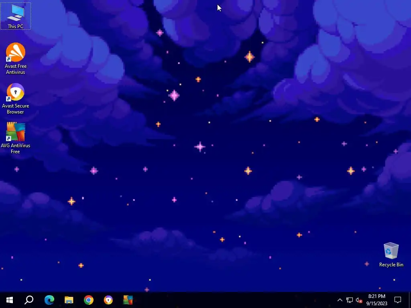Select the This PC desktop icon
The width and height of the screenshot is (411, 308).
[x=16, y=16]
